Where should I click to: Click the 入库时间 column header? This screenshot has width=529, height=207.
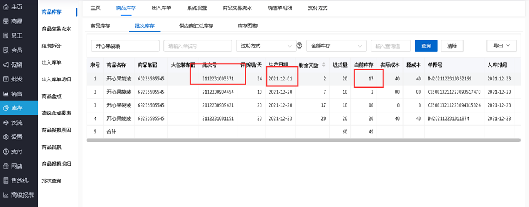click(x=497, y=65)
